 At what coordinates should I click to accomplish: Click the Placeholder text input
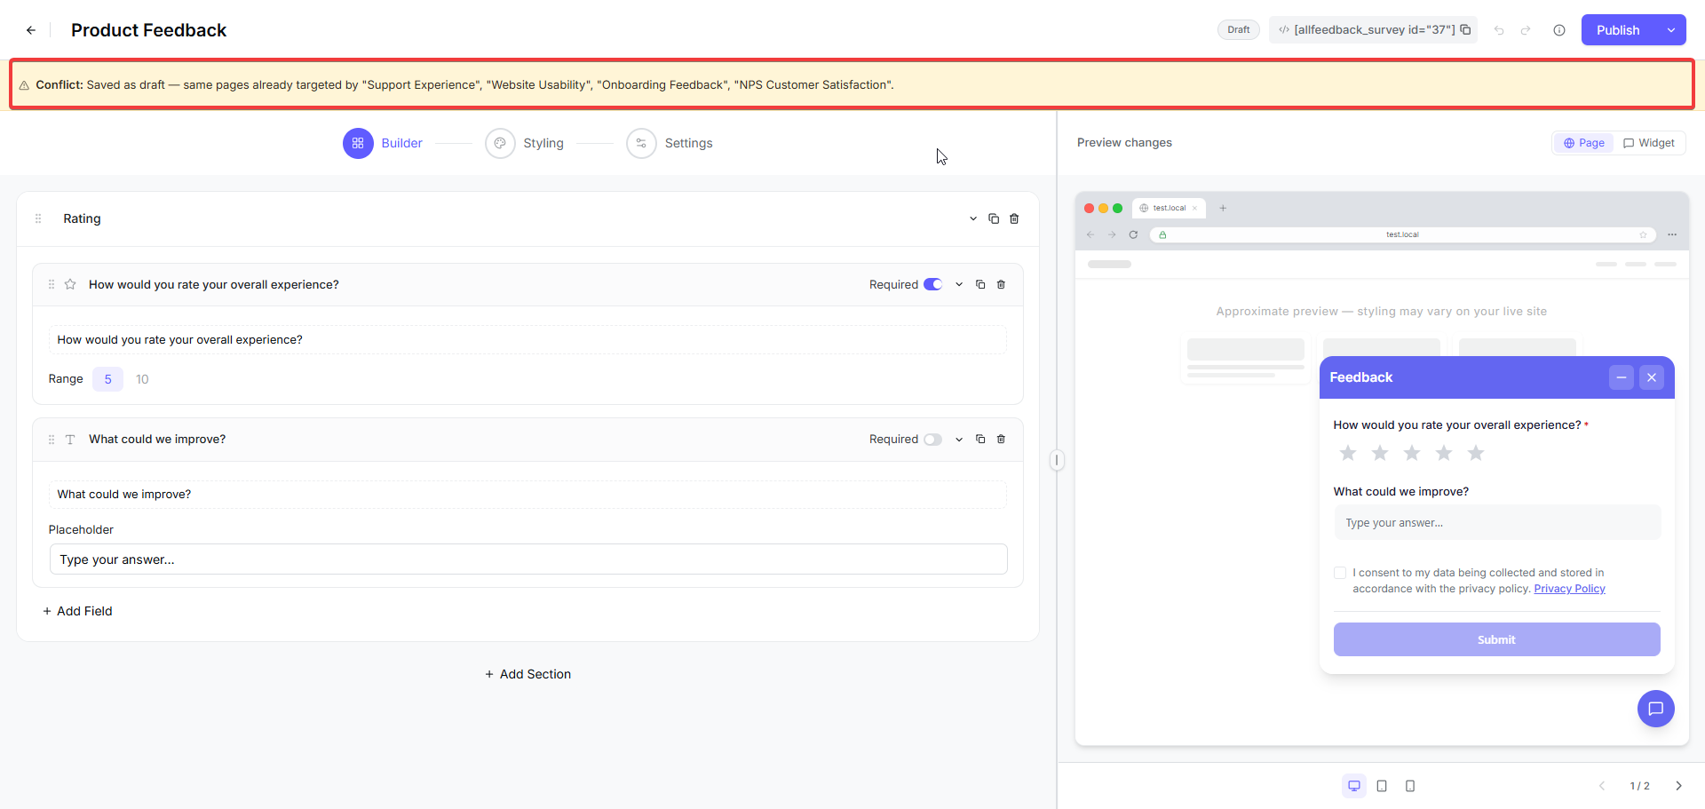pyautogui.click(x=528, y=559)
